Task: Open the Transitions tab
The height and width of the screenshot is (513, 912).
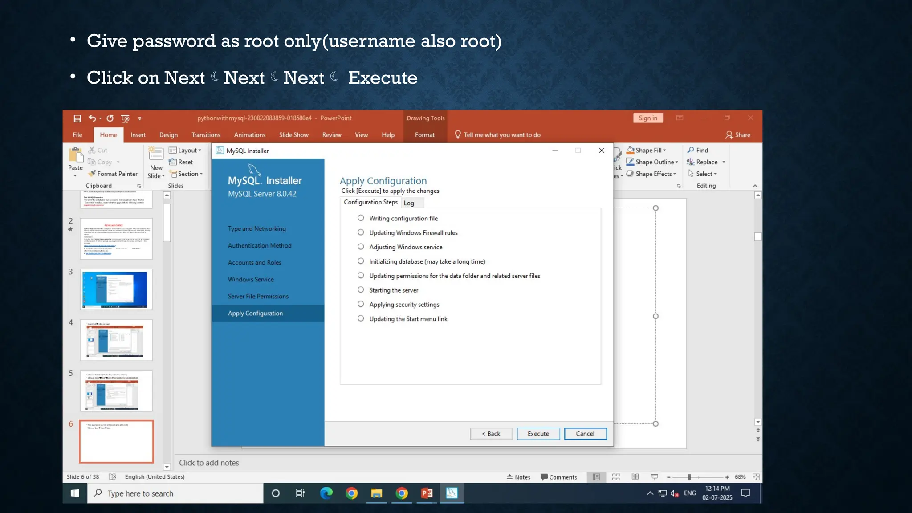Action: 206,135
